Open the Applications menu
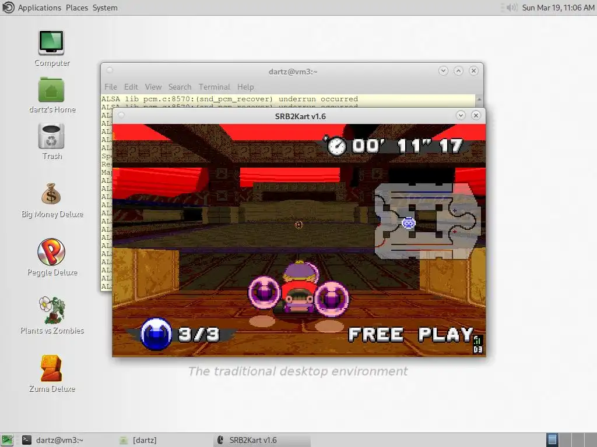This screenshot has height=447, width=597. coord(40,8)
